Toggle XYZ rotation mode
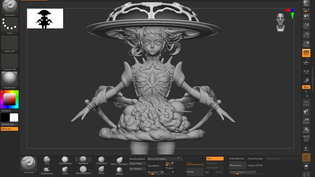This screenshot has width=315, height=177. [x=306, y=87]
